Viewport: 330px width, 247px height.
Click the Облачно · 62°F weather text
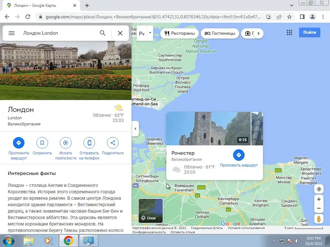[108, 115]
